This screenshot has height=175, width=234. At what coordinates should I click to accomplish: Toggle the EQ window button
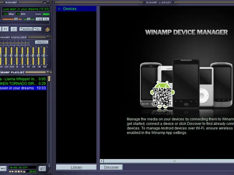[x=39, y=19]
